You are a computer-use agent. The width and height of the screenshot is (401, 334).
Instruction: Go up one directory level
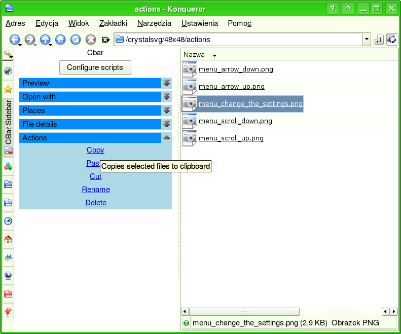[45, 40]
